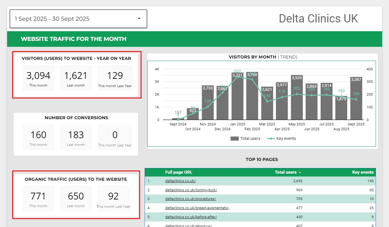Click the Key events legend line marker
Screen dimensions: 389x227
pos(271,138)
